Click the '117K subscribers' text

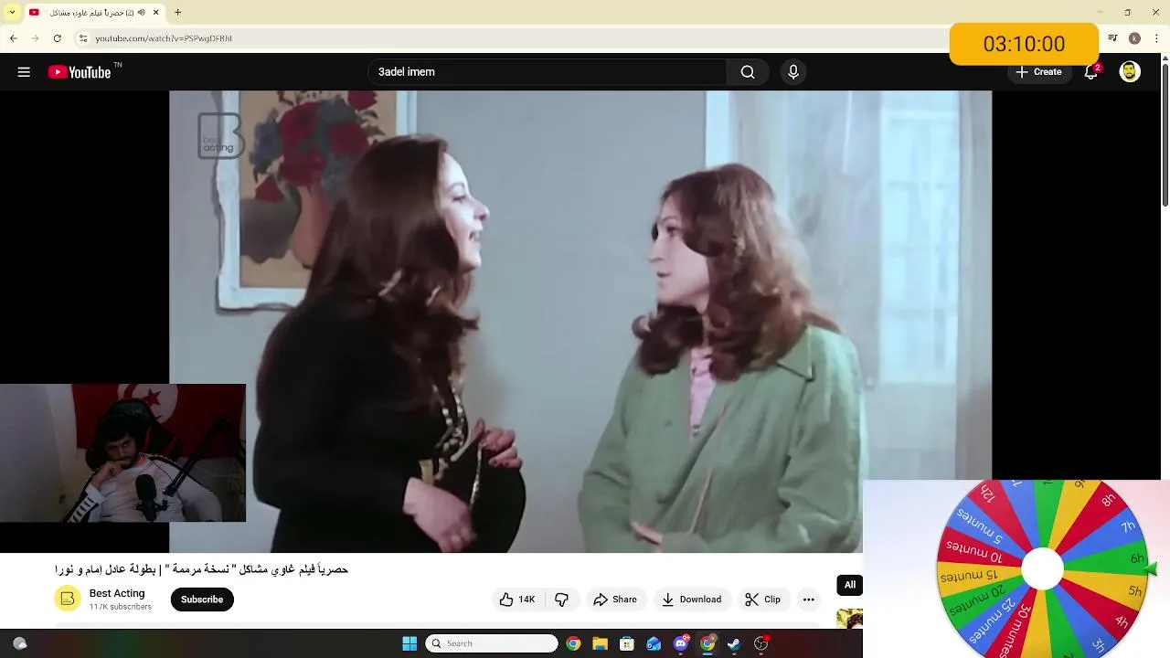[121, 607]
